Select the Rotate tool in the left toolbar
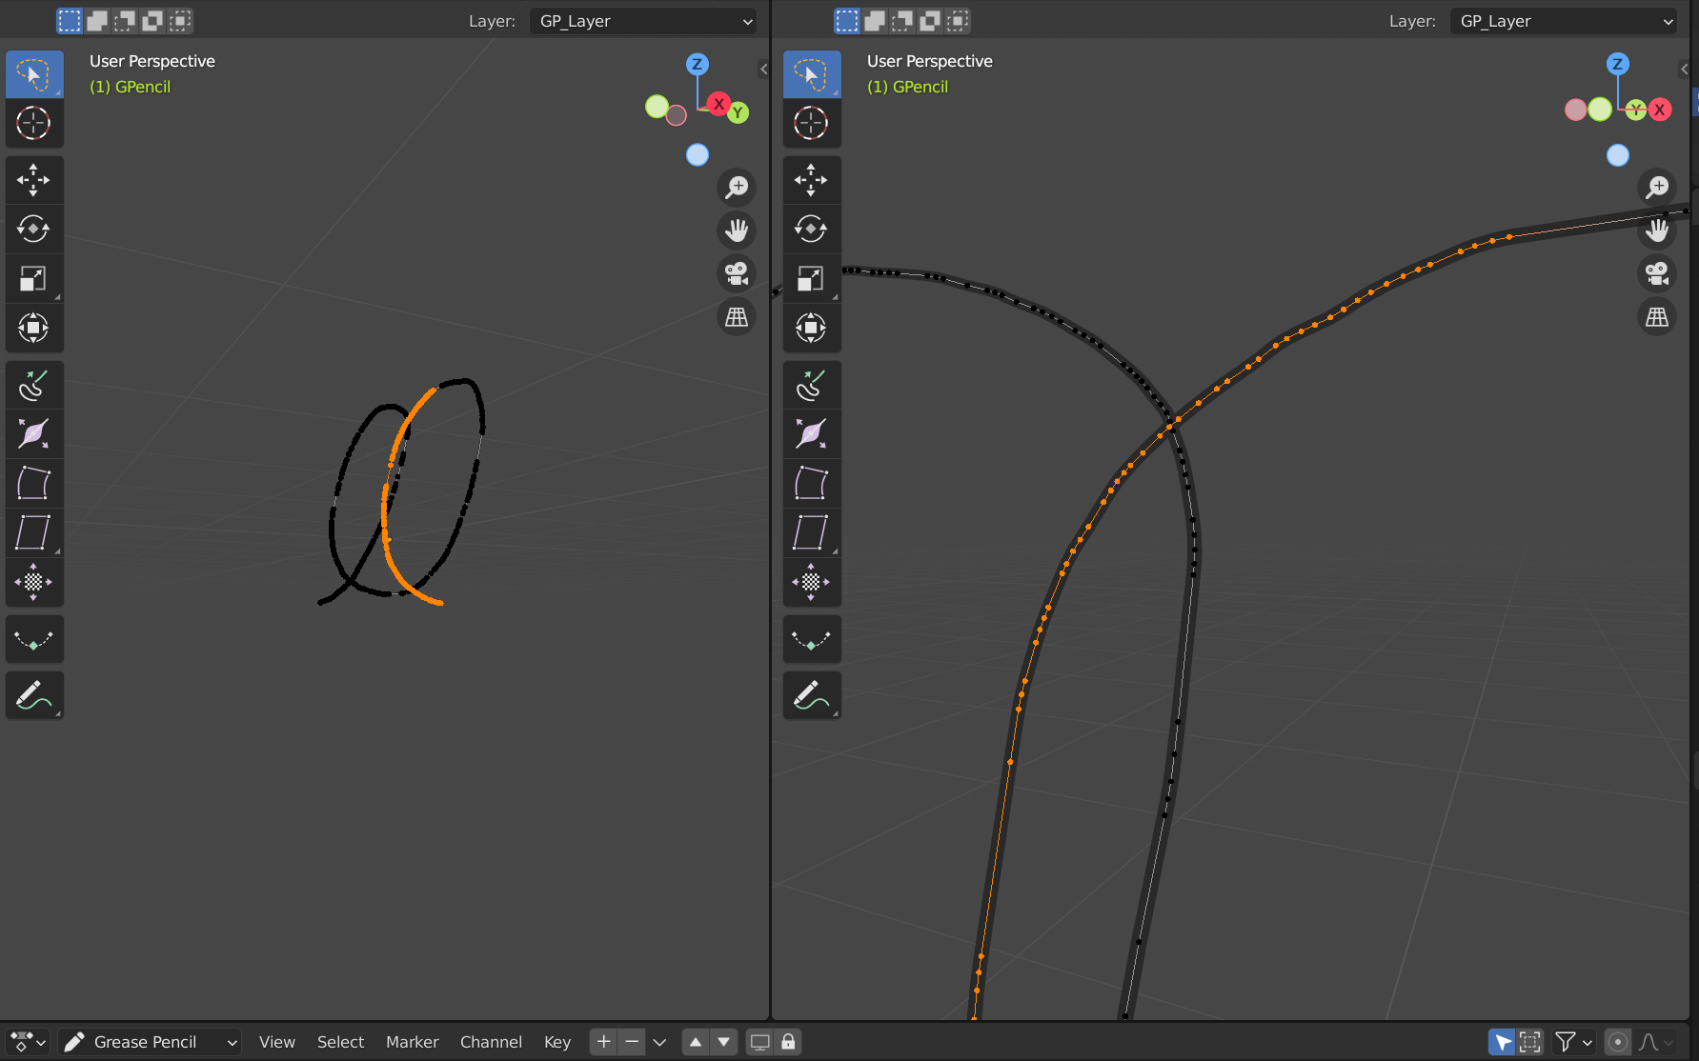The width and height of the screenshot is (1699, 1061). [x=34, y=229]
